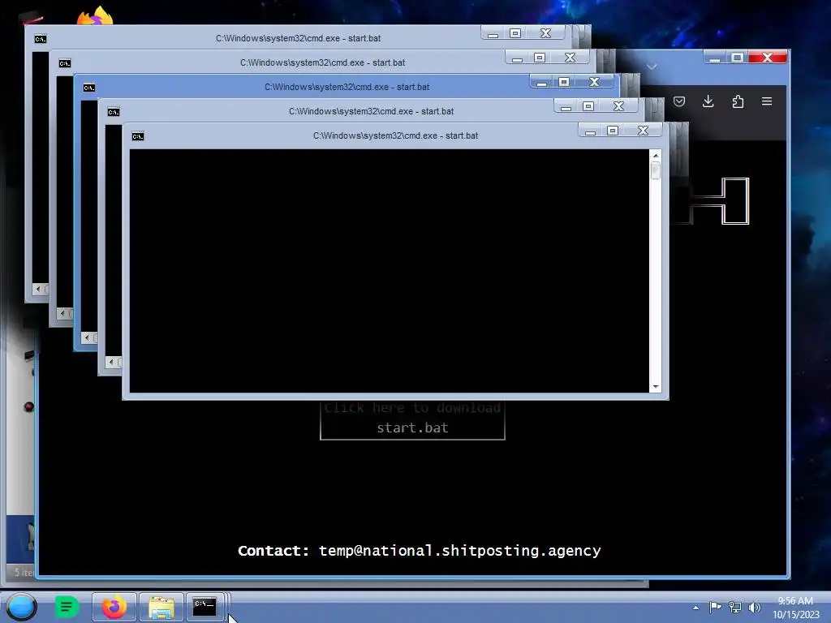Click scroll left arrow in second cmd window
The width and height of the screenshot is (831, 623).
(62, 314)
